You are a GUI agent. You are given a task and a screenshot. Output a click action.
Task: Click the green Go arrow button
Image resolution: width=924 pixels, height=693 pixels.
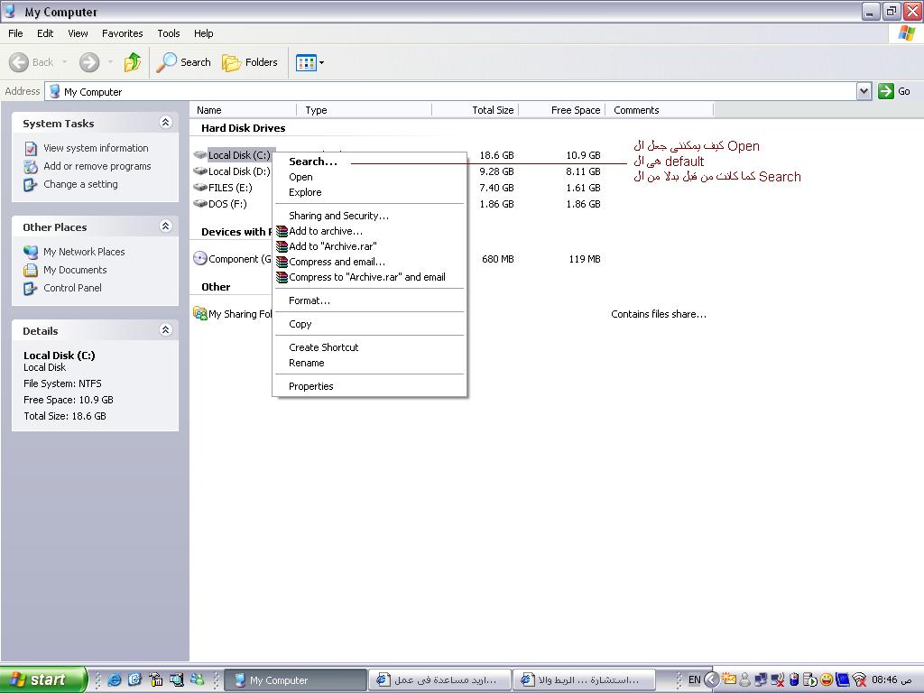[x=886, y=91]
